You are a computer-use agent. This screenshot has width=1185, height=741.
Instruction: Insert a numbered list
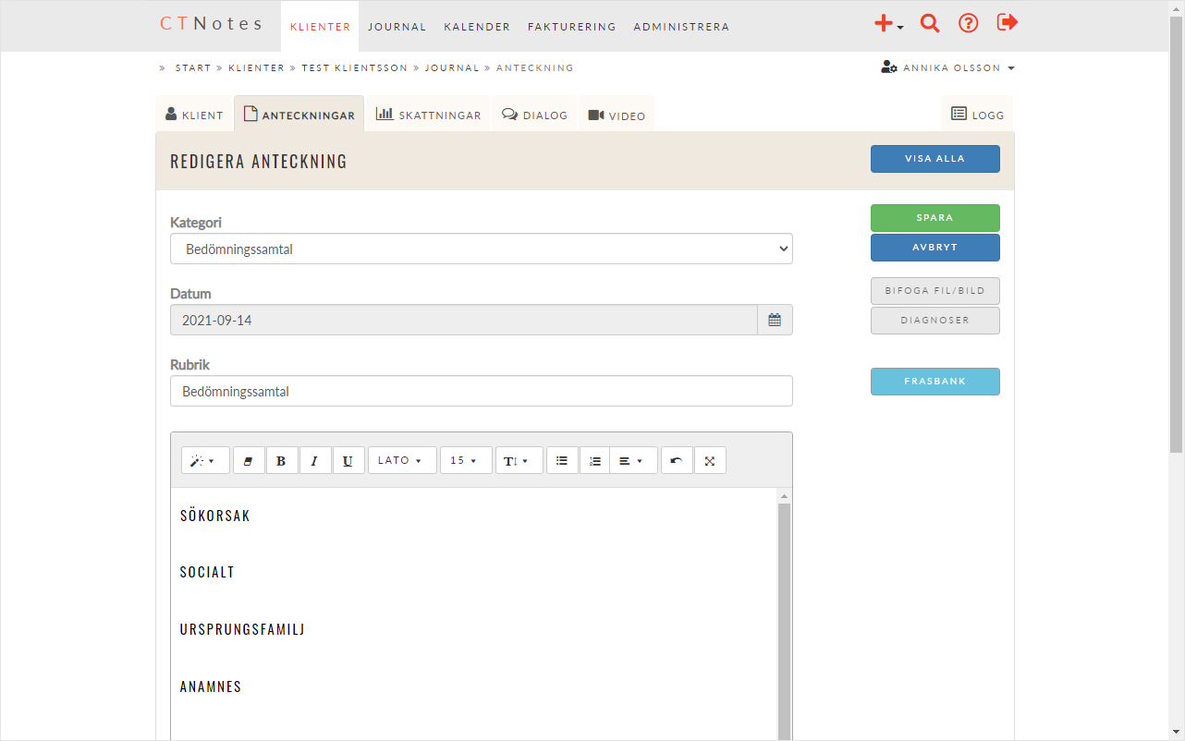tap(595, 460)
